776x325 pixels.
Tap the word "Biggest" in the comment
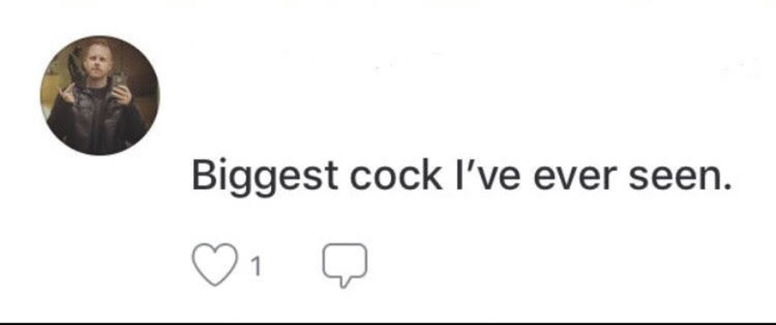click(264, 177)
